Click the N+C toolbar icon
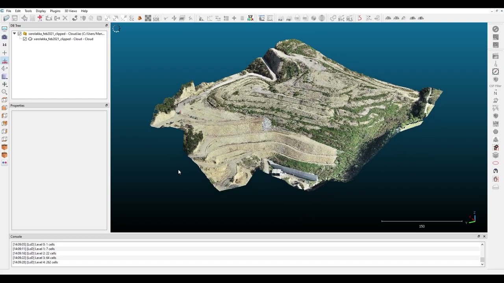 click(x=341, y=18)
